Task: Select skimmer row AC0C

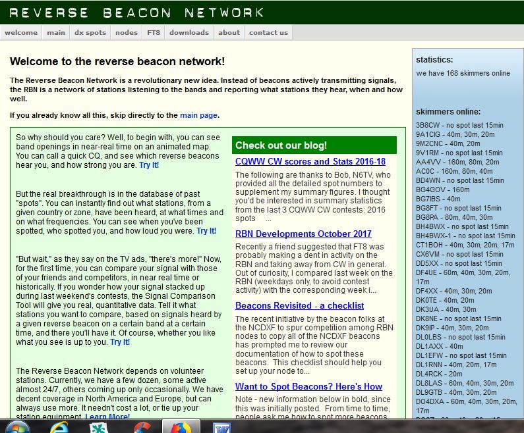Action: click(x=454, y=171)
